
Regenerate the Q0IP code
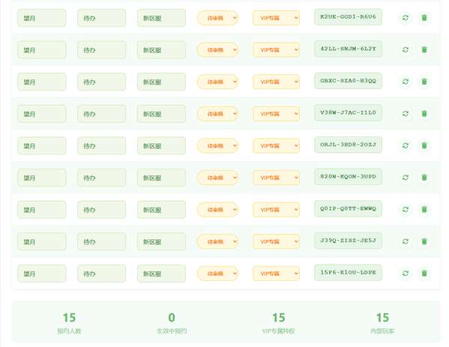(x=406, y=209)
